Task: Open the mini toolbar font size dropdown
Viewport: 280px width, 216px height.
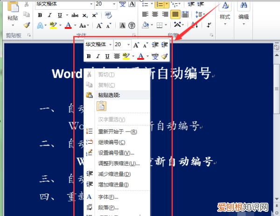Action: click(x=128, y=44)
